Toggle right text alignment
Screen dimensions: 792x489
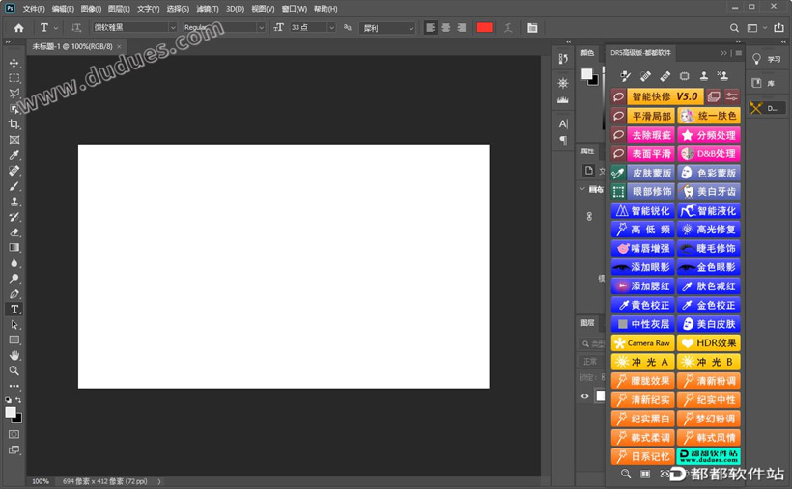461,28
